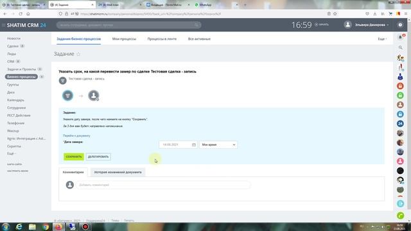Image resolution: width=411 pixels, height=231 pixels.
Task: Click the Карта сайта link
Action: click(14, 164)
